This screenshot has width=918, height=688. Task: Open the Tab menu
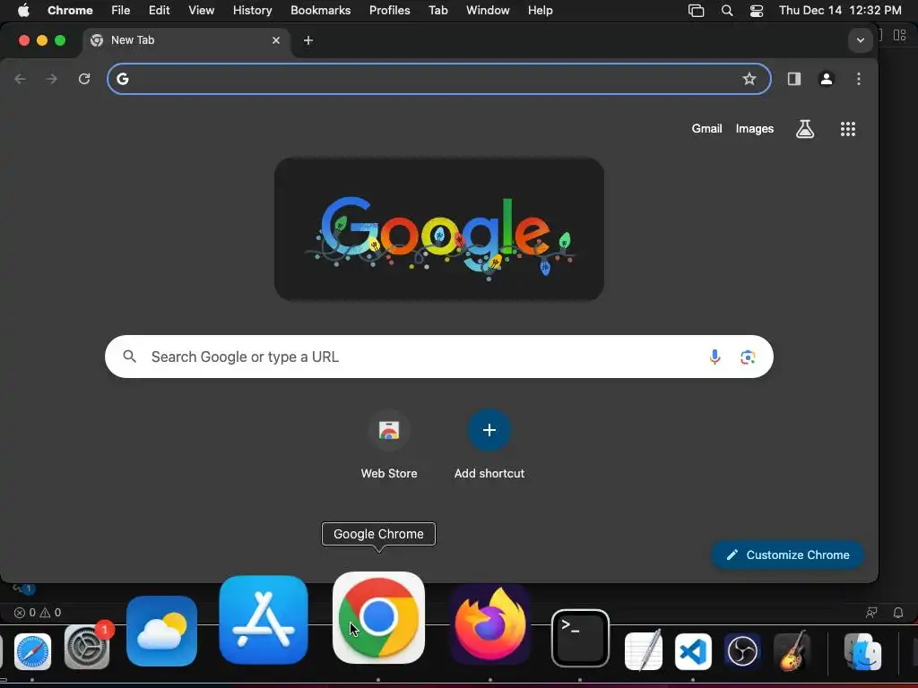coord(438,11)
